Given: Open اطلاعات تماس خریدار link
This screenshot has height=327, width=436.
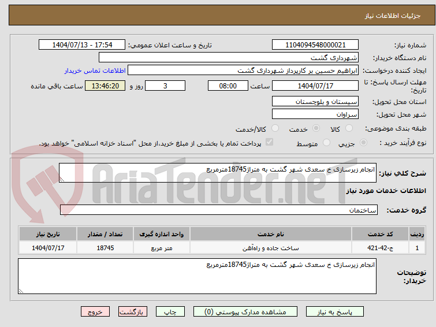Looking at the screenshot, I should click(x=95, y=70).
